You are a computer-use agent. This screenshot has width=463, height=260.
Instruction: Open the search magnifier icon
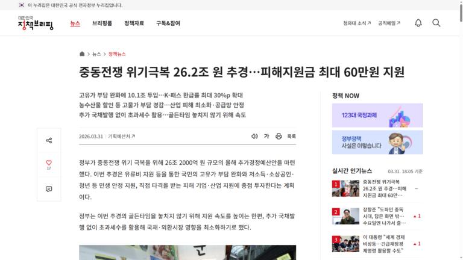click(436, 23)
